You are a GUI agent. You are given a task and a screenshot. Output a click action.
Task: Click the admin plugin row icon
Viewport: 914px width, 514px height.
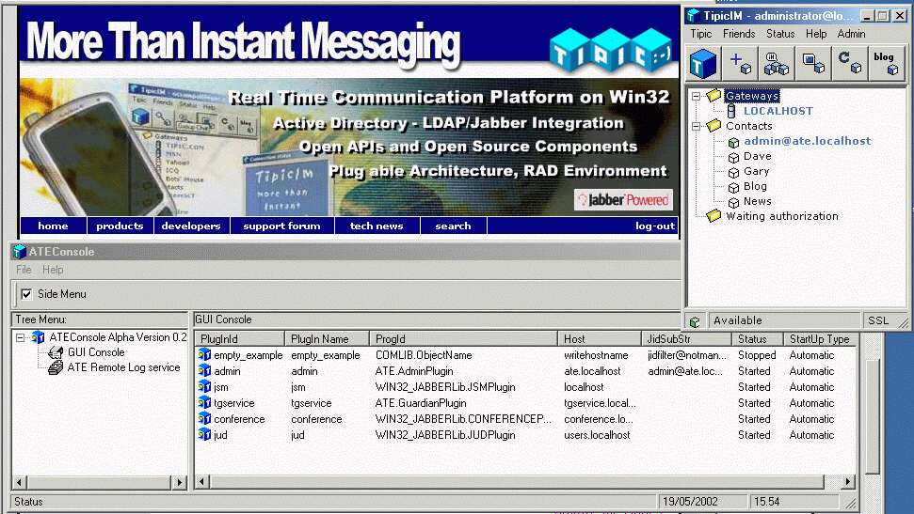(x=204, y=370)
